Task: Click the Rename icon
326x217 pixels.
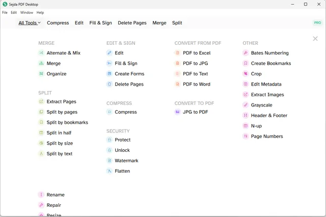Action: (41, 195)
